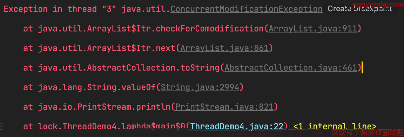The width and height of the screenshot is (404, 137).
Task: Go to PrintStream.java:821 link
Action: point(224,107)
